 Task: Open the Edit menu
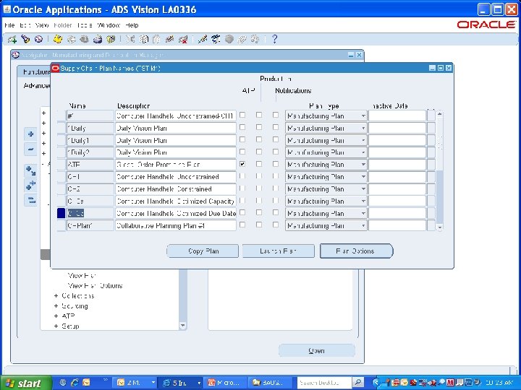click(25, 25)
